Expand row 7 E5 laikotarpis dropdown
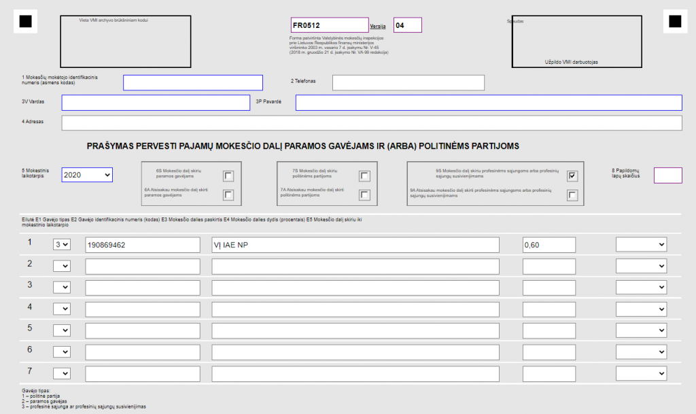696x414 pixels. 641,374
